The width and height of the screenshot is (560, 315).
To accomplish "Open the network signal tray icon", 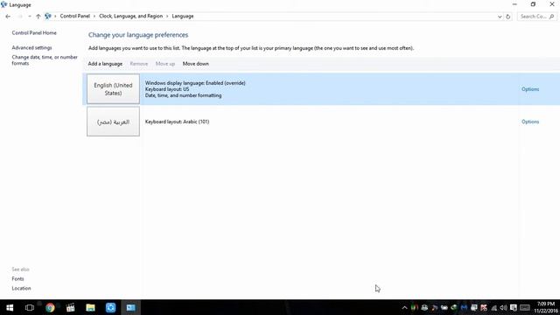I will click(493, 307).
